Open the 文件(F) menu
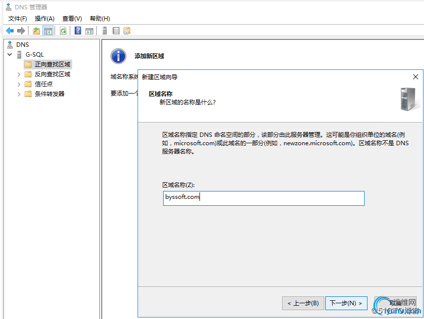The image size is (424, 319). tap(18, 18)
